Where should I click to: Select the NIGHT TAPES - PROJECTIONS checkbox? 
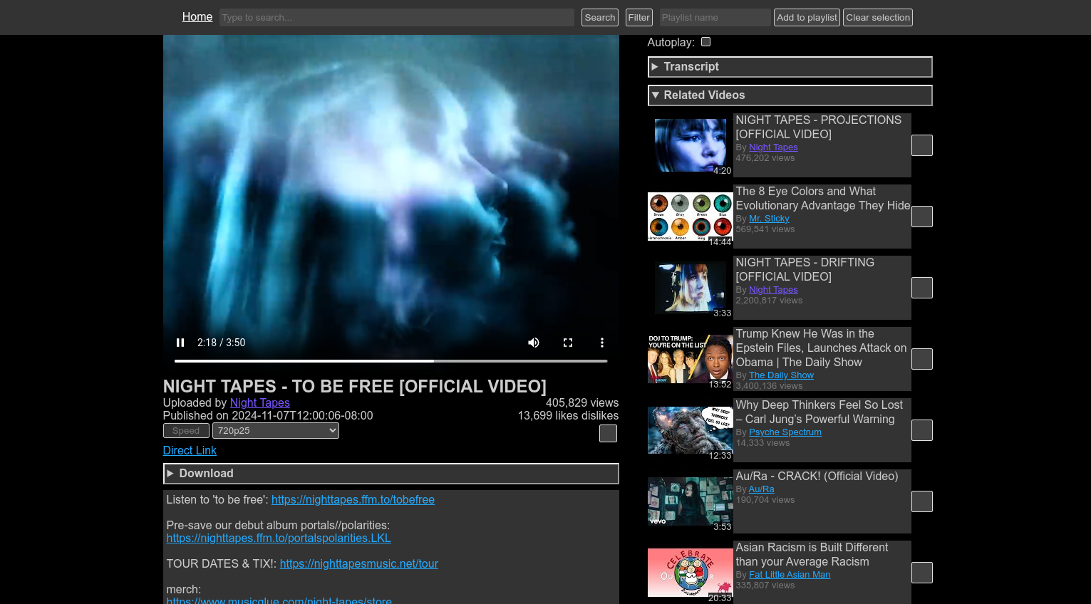[x=922, y=145]
